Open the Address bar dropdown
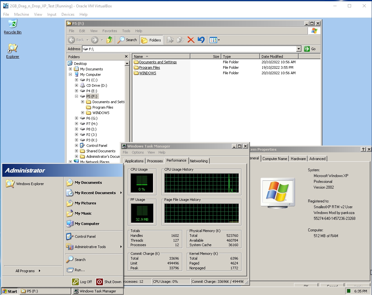The height and width of the screenshot is (295, 372). click(x=299, y=49)
